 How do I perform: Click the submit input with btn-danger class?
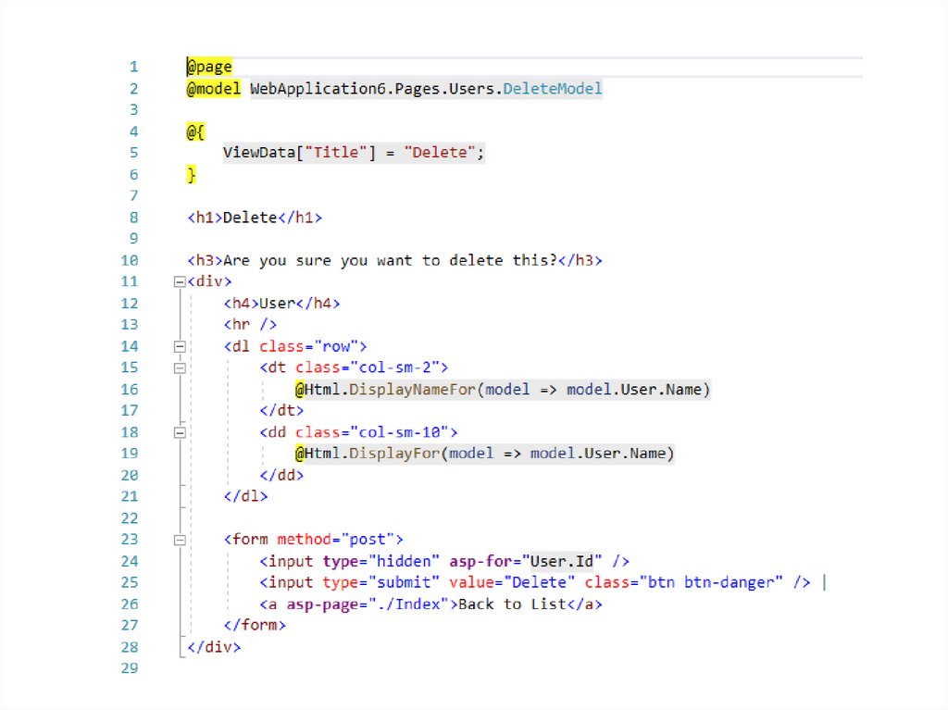pyautogui.click(x=535, y=582)
